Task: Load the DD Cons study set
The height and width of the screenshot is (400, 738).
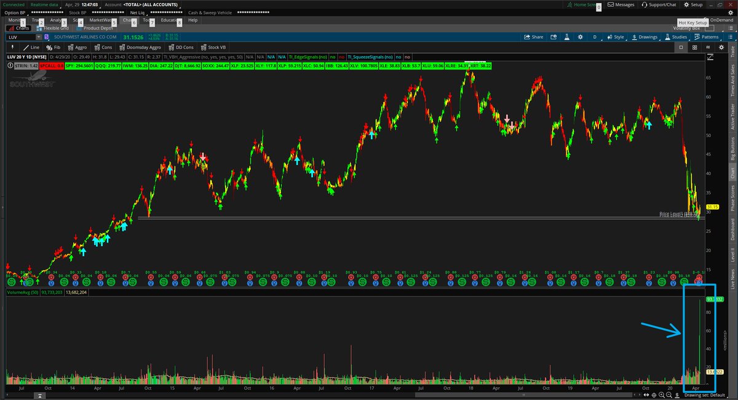Action: point(180,47)
